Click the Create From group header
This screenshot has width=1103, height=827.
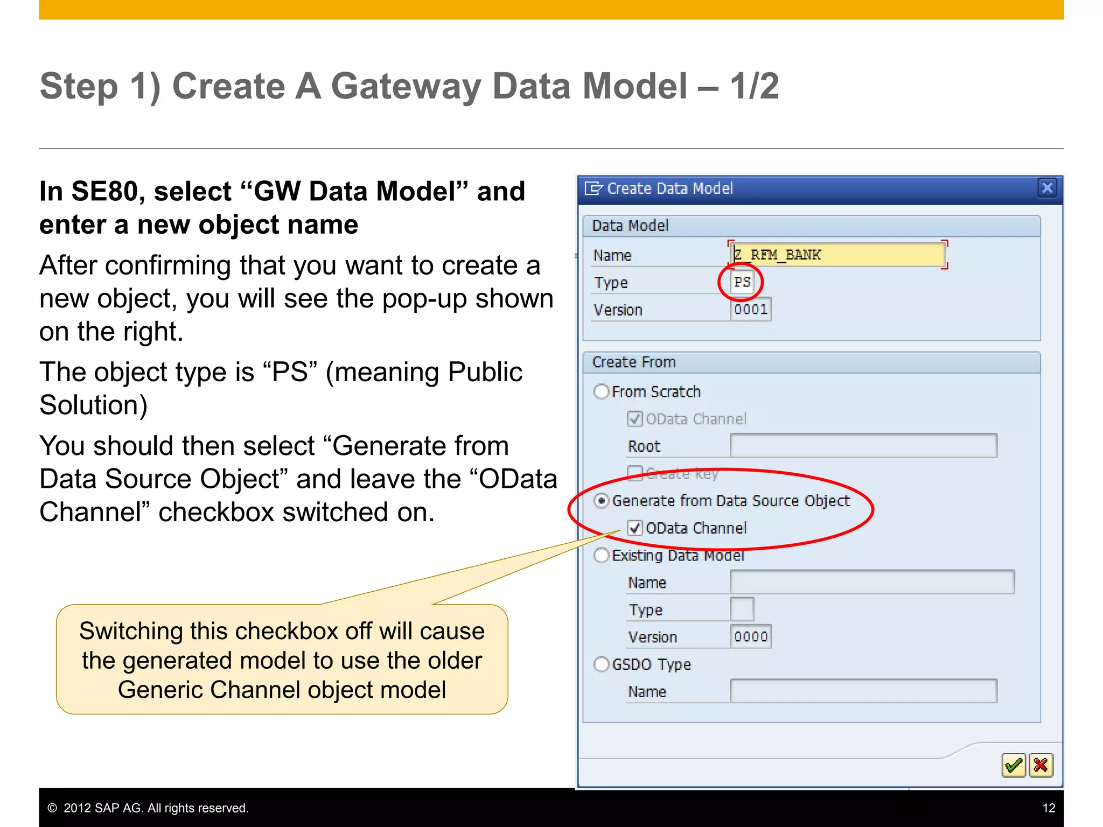point(812,362)
